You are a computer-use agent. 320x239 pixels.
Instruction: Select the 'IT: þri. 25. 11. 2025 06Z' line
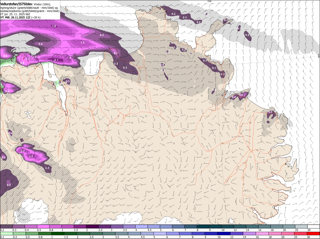click(x=15, y=14)
